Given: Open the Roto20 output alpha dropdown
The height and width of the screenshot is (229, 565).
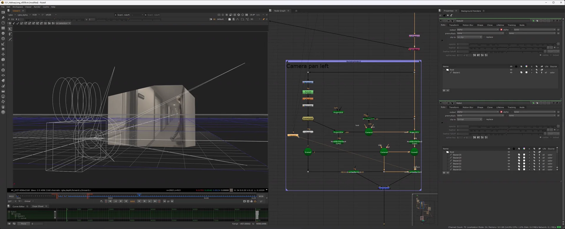Looking at the screenshot, I should coord(478,30).
